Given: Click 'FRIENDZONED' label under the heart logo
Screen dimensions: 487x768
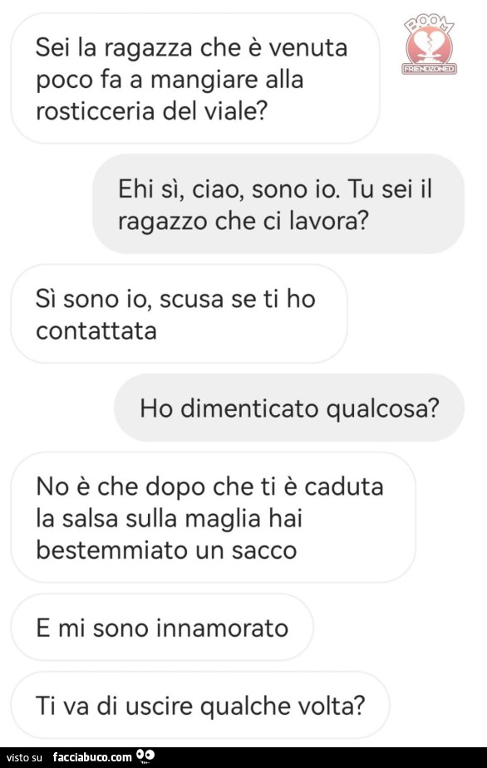Looking at the screenshot, I should [430, 69].
